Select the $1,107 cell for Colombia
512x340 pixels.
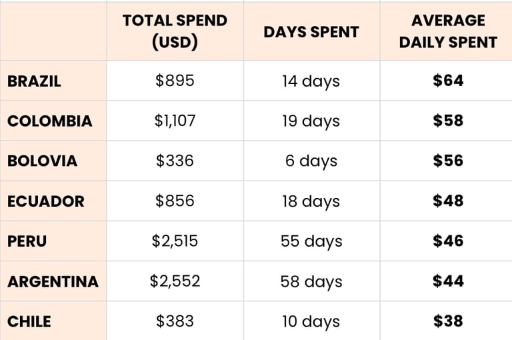(175, 121)
